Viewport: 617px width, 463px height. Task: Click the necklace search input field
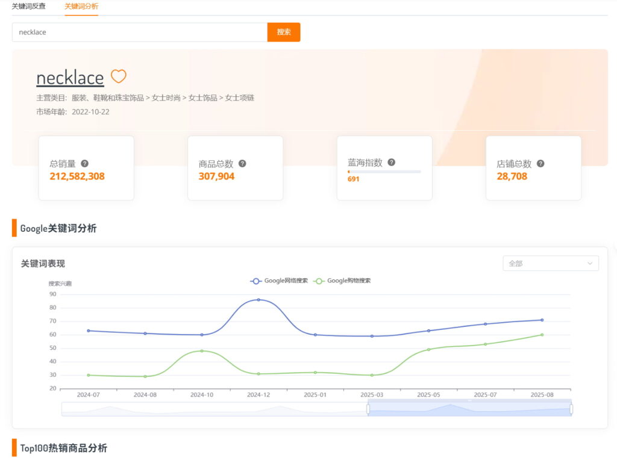(139, 32)
